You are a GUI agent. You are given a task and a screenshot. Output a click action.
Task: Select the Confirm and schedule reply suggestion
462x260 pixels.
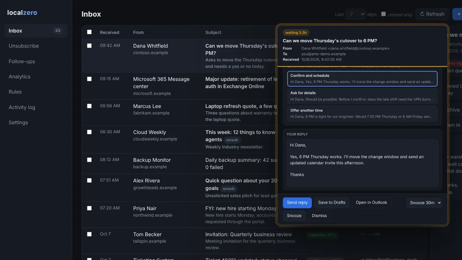click(362, 79)
